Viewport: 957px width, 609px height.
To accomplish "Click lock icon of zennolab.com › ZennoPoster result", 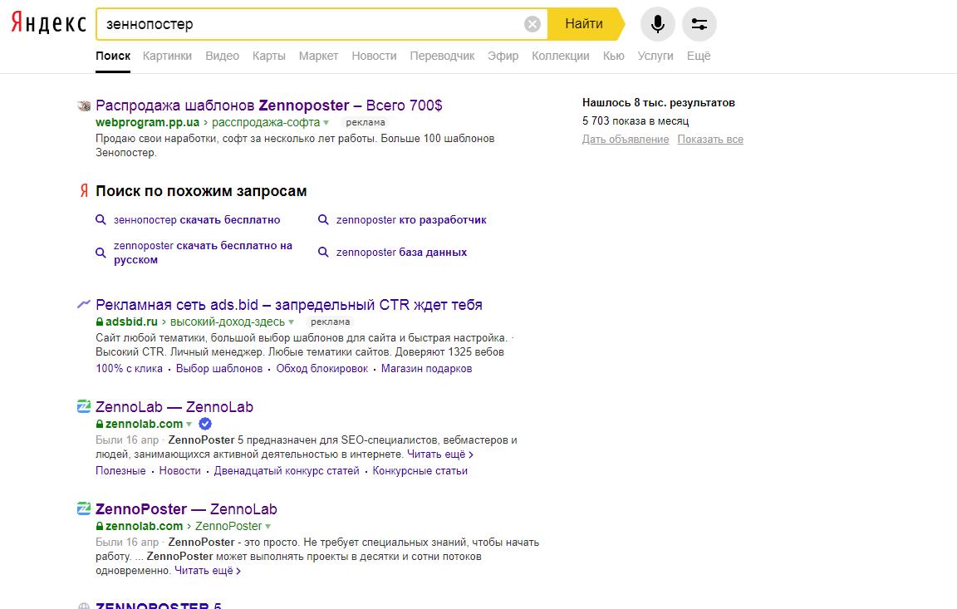I will point(100,525).
